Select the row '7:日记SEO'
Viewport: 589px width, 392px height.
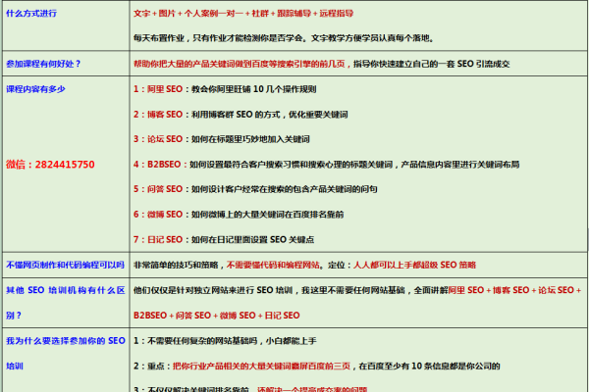click(x=224, y=239)
